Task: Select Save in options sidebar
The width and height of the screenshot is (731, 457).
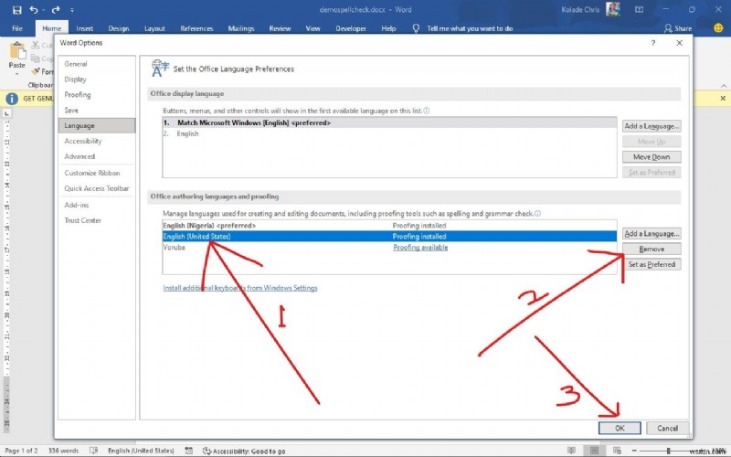Action: (x=97, y=110)
